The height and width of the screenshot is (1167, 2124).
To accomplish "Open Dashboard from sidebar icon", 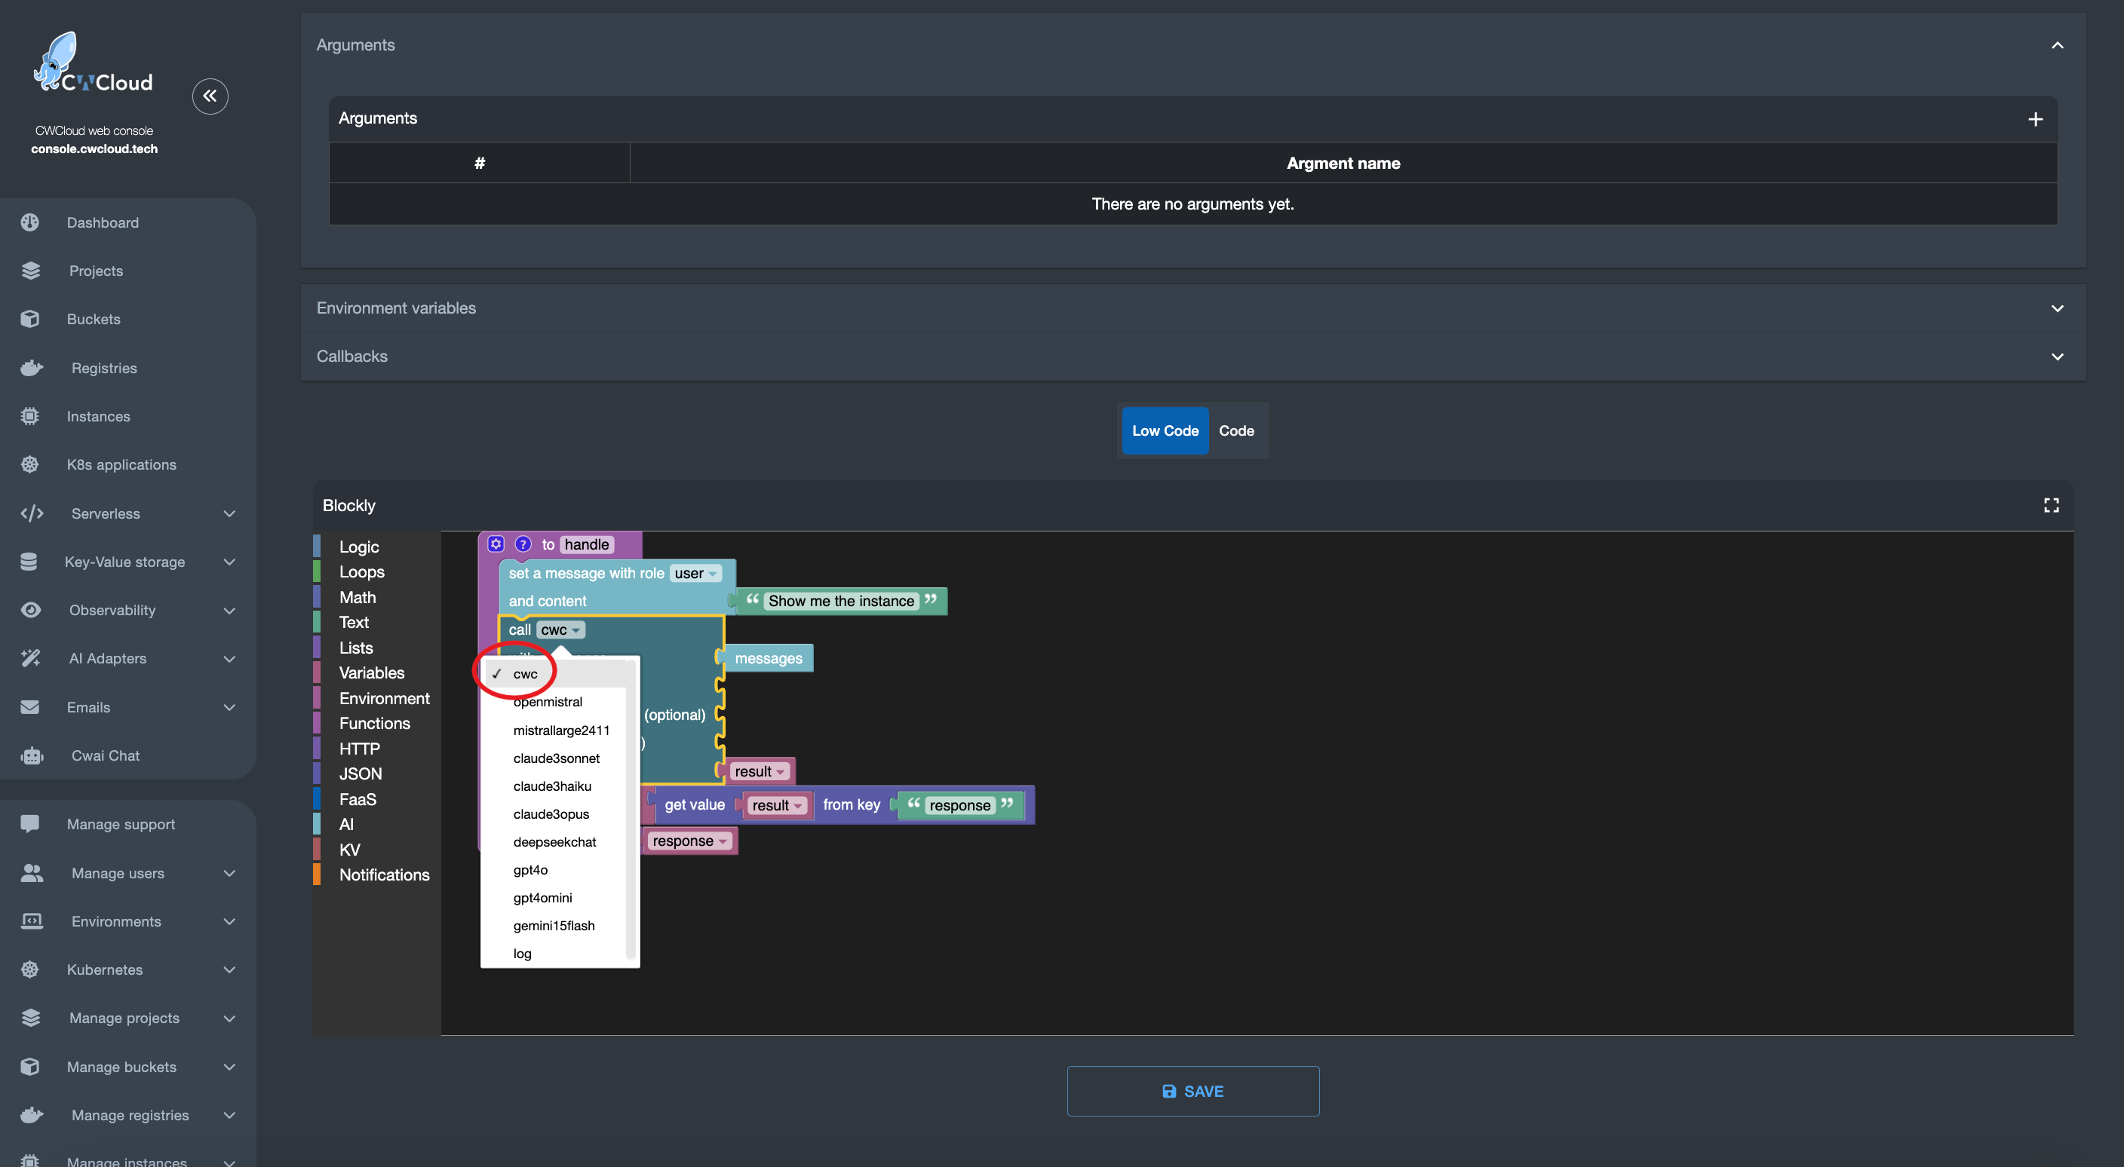I will 29,222.
